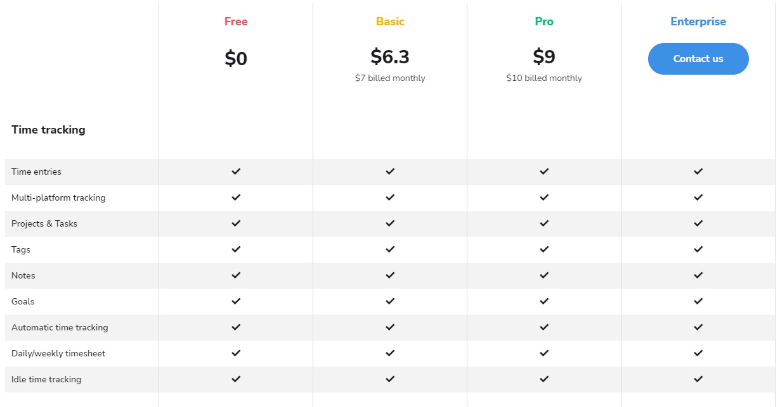Click the Free plan checkmark for Time entries

click(236, 172)
